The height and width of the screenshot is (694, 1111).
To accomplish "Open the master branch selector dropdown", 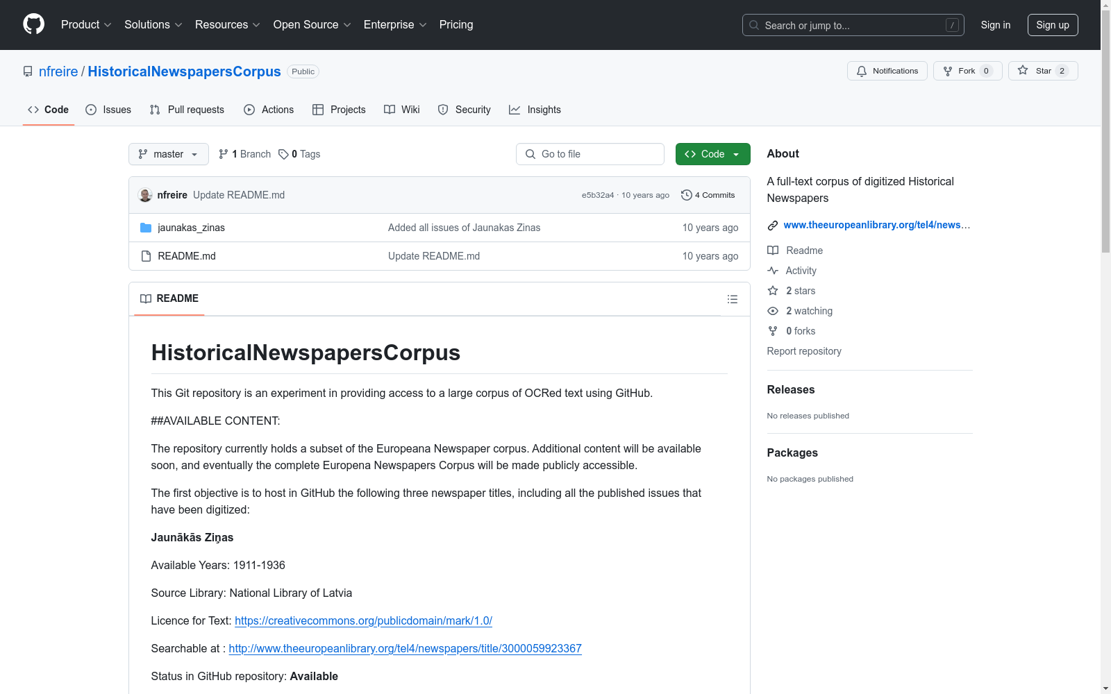I will (x=169, y=154).
